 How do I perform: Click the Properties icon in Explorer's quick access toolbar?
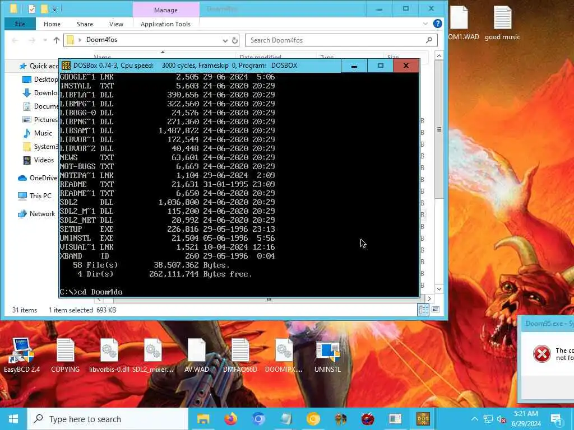[32, 9]
